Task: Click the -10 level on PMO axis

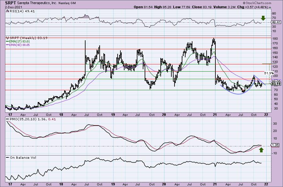Action: point(275,153)
